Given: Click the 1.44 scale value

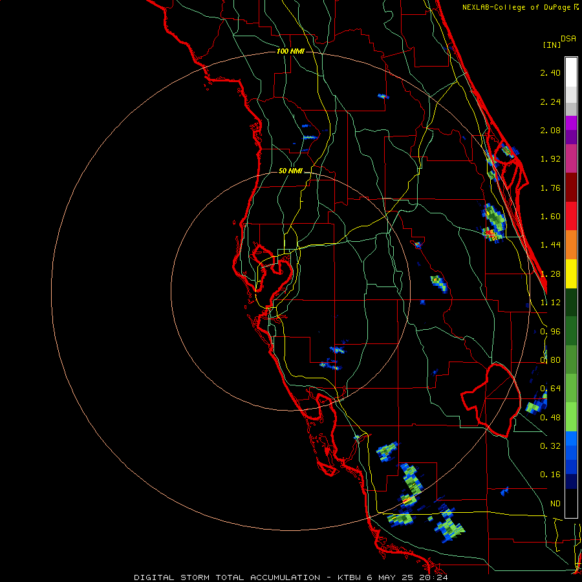Looking at the screenshot, I should pos(550,245).
